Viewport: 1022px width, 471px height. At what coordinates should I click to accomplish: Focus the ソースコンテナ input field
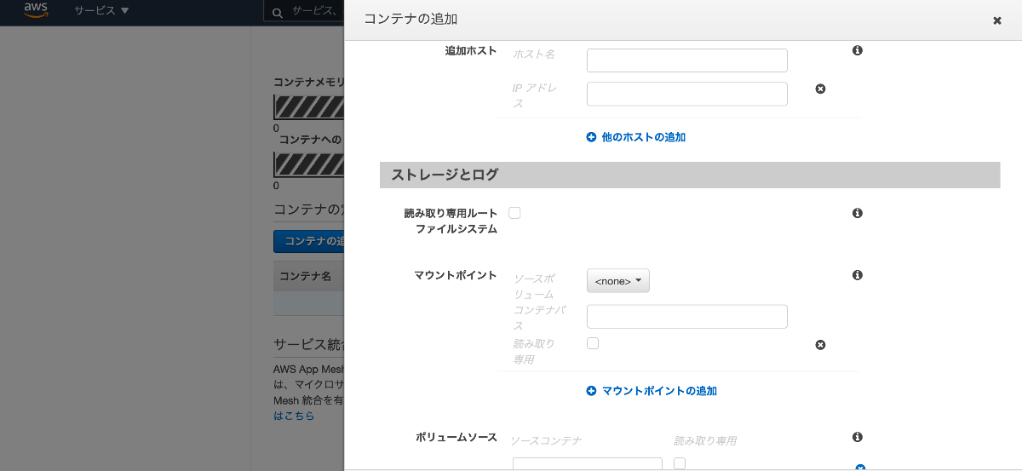(588, 464)
